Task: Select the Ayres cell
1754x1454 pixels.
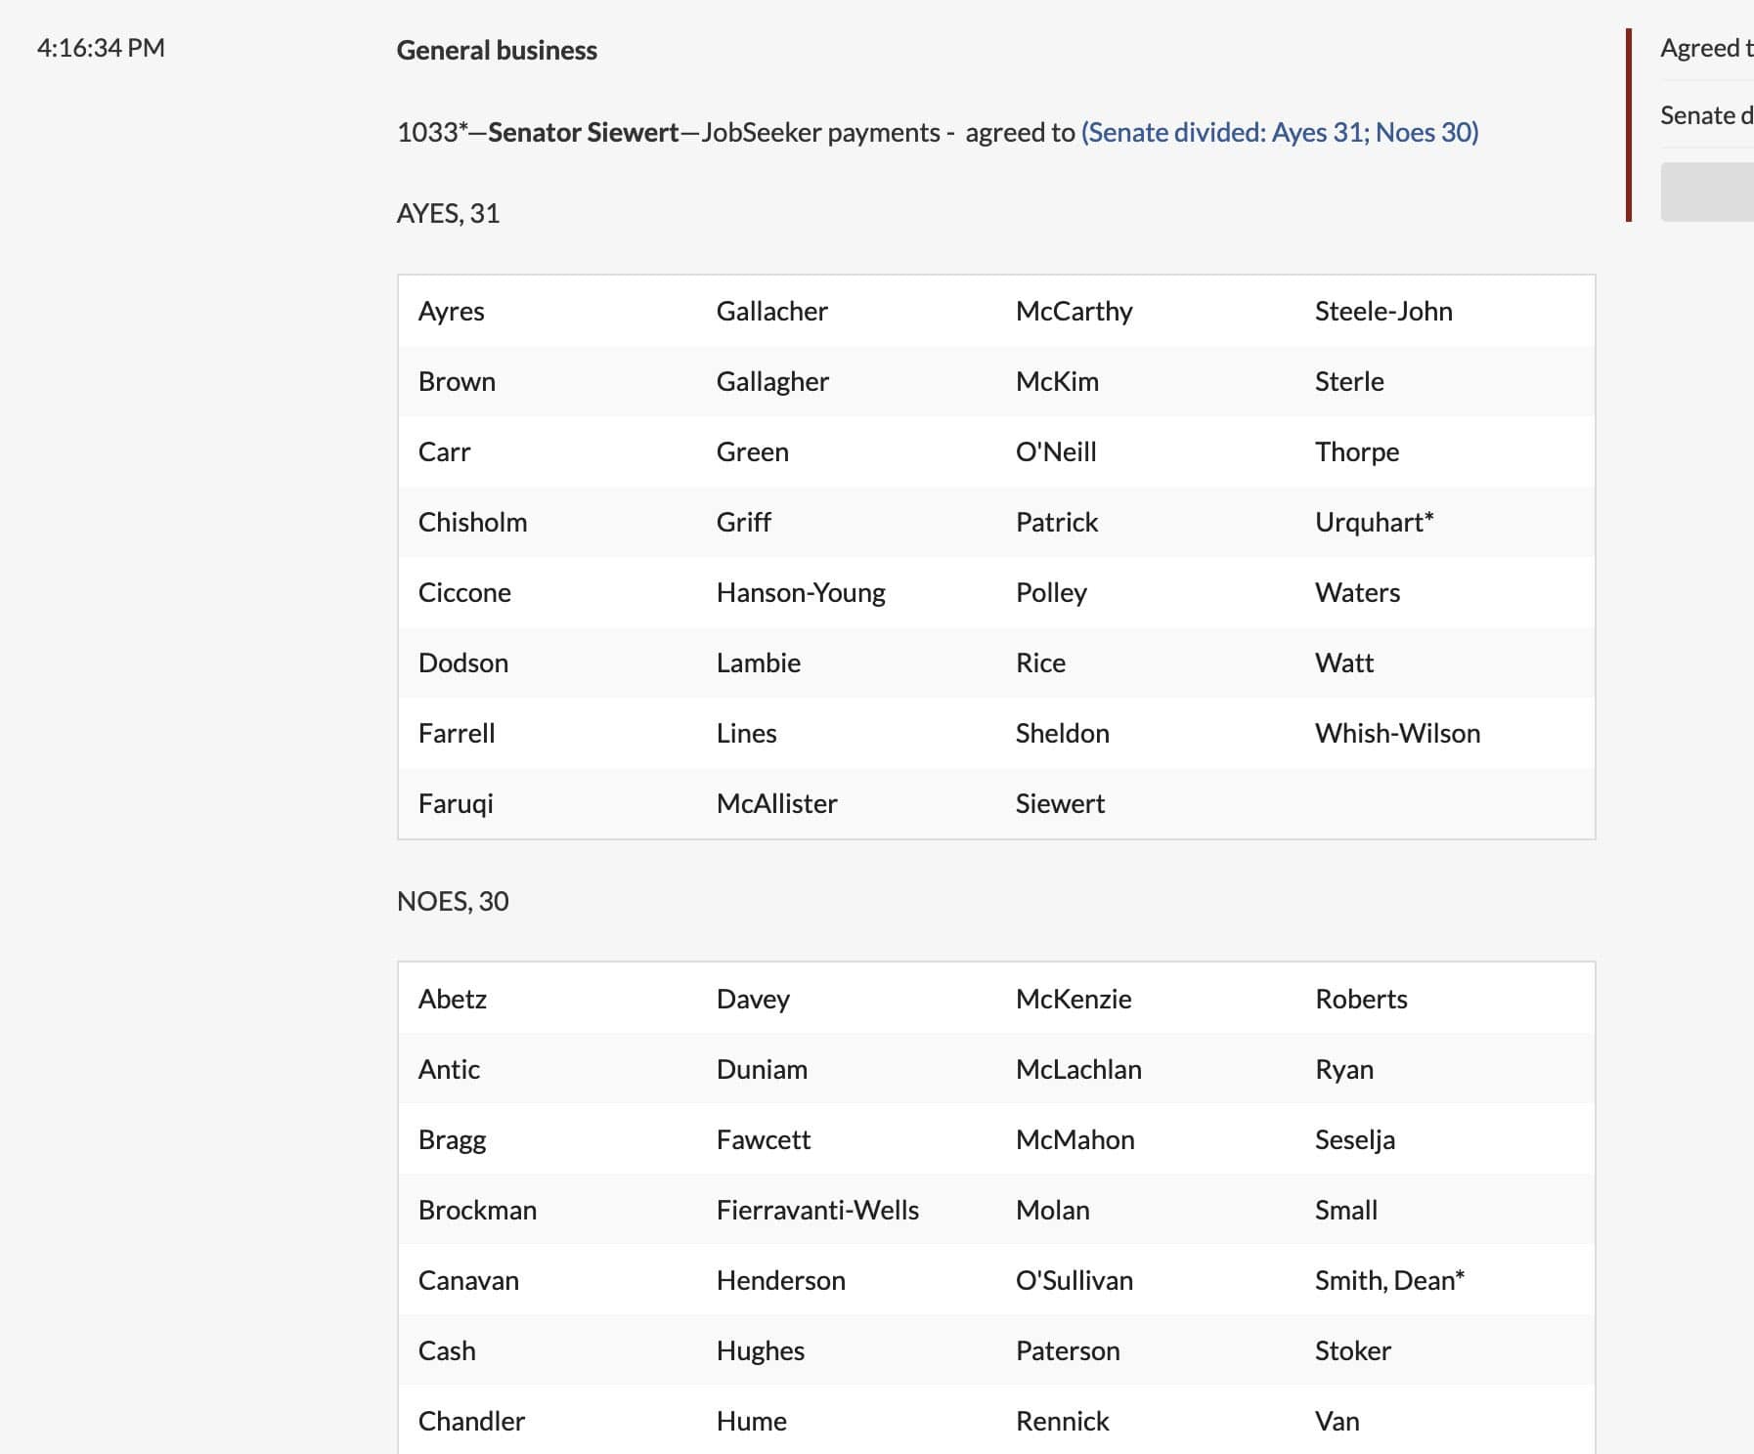Action: (x=548, y=311)
